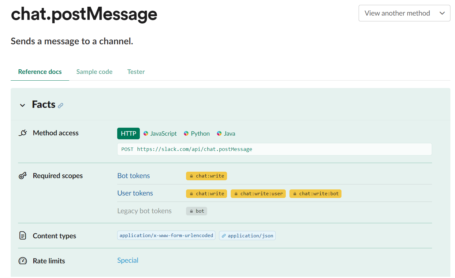Click the Slack logo icon beside JavaScript
Image resolution: width=455 pixels, height=278 pixels.
pos(146,134)
